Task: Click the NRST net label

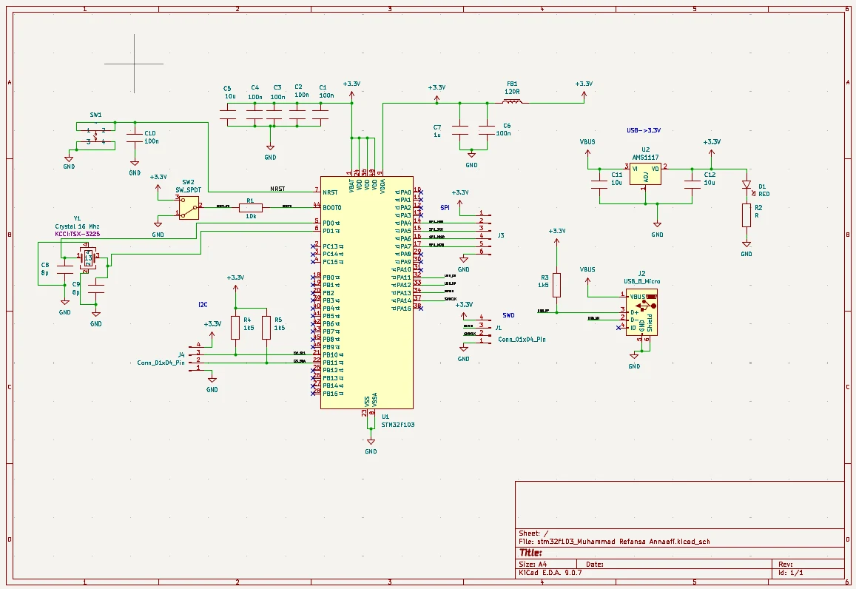Action: [278, 189]
